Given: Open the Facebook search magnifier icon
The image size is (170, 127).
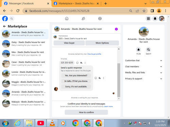Looking at the screenshot, I should [12, 19].
